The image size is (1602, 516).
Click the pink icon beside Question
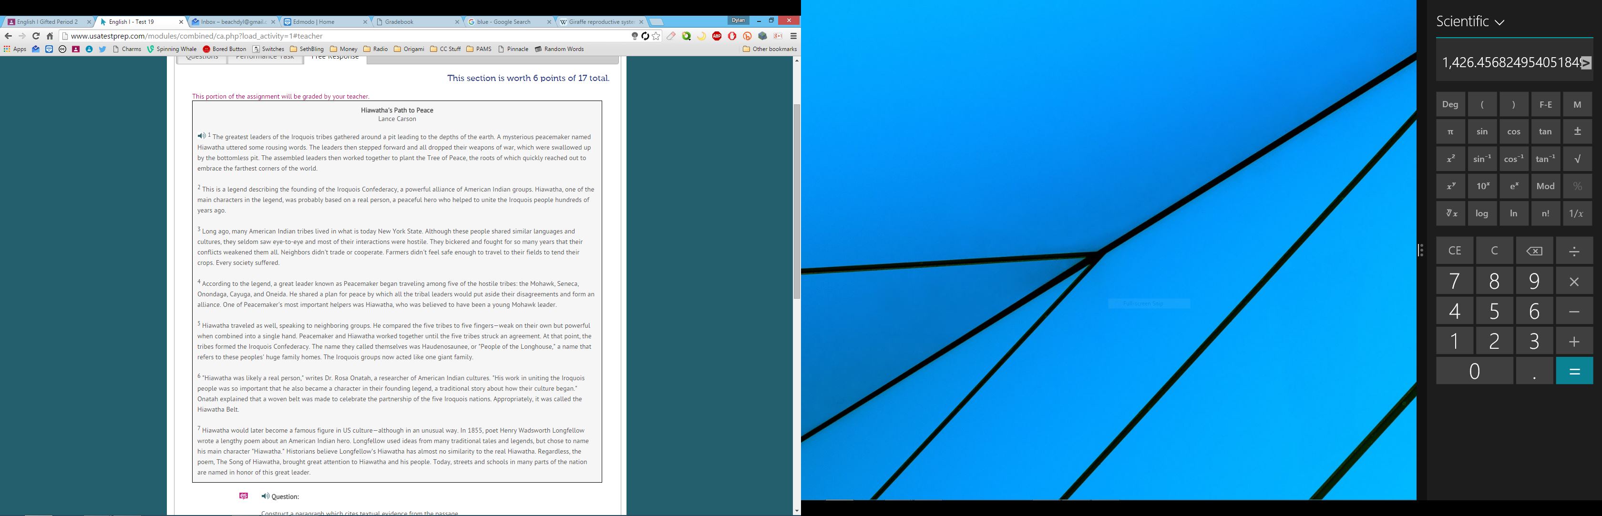244,496
